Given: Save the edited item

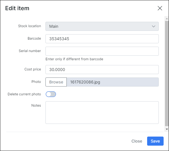Looking at the screenshot, I should [155, 141].
